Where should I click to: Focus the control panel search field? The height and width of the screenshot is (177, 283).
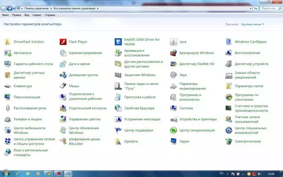271,8
